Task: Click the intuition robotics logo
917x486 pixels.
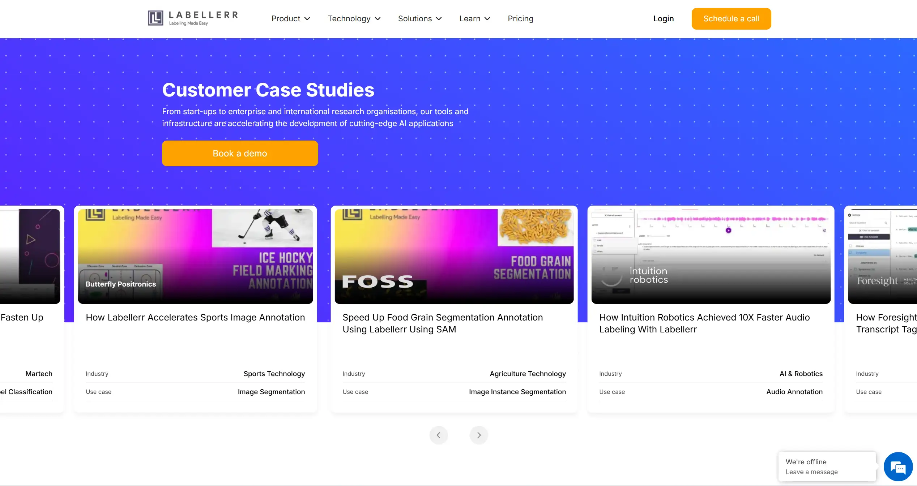Action: 648,275
